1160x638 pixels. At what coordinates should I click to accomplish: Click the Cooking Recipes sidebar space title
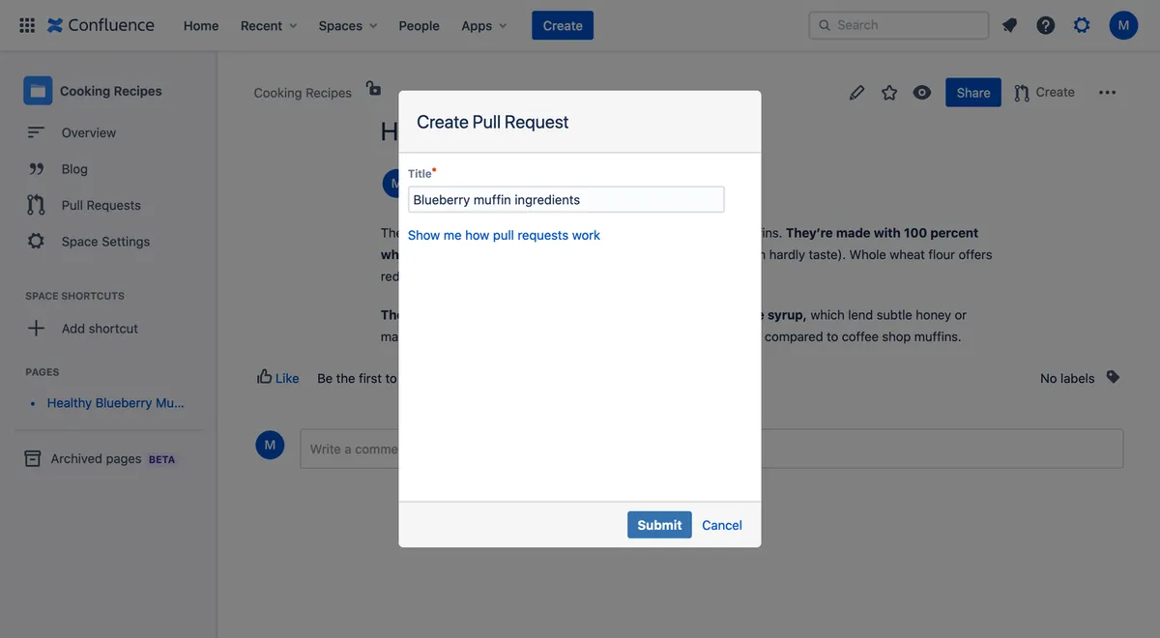[111, 91]
